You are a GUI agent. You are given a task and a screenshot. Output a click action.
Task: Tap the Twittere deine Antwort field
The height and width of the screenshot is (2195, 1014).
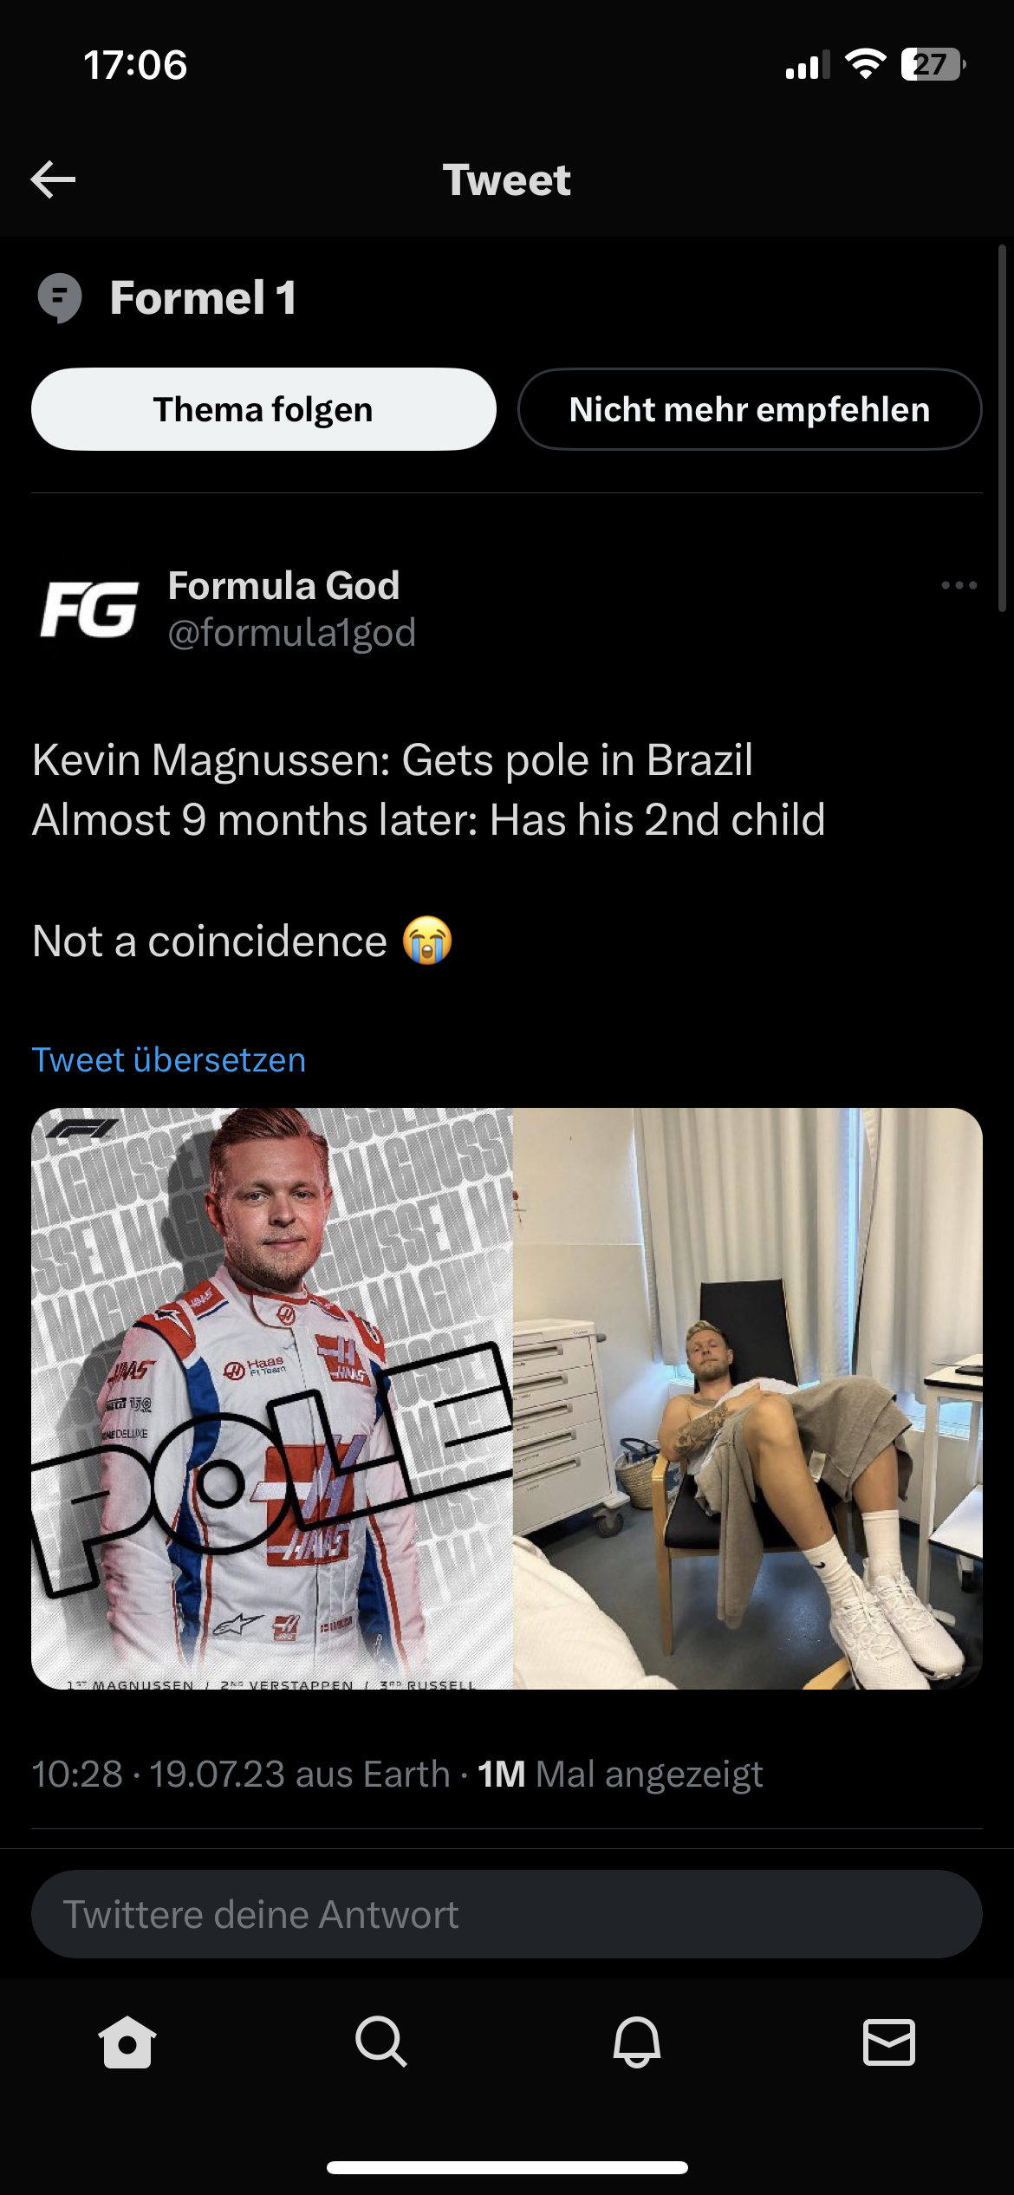click(x=507, y=1914)
